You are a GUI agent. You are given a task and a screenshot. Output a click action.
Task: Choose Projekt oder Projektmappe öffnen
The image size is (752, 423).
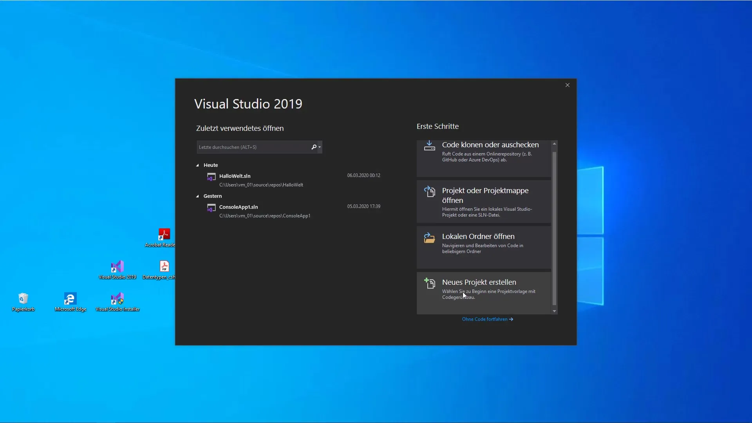[484, 202]
